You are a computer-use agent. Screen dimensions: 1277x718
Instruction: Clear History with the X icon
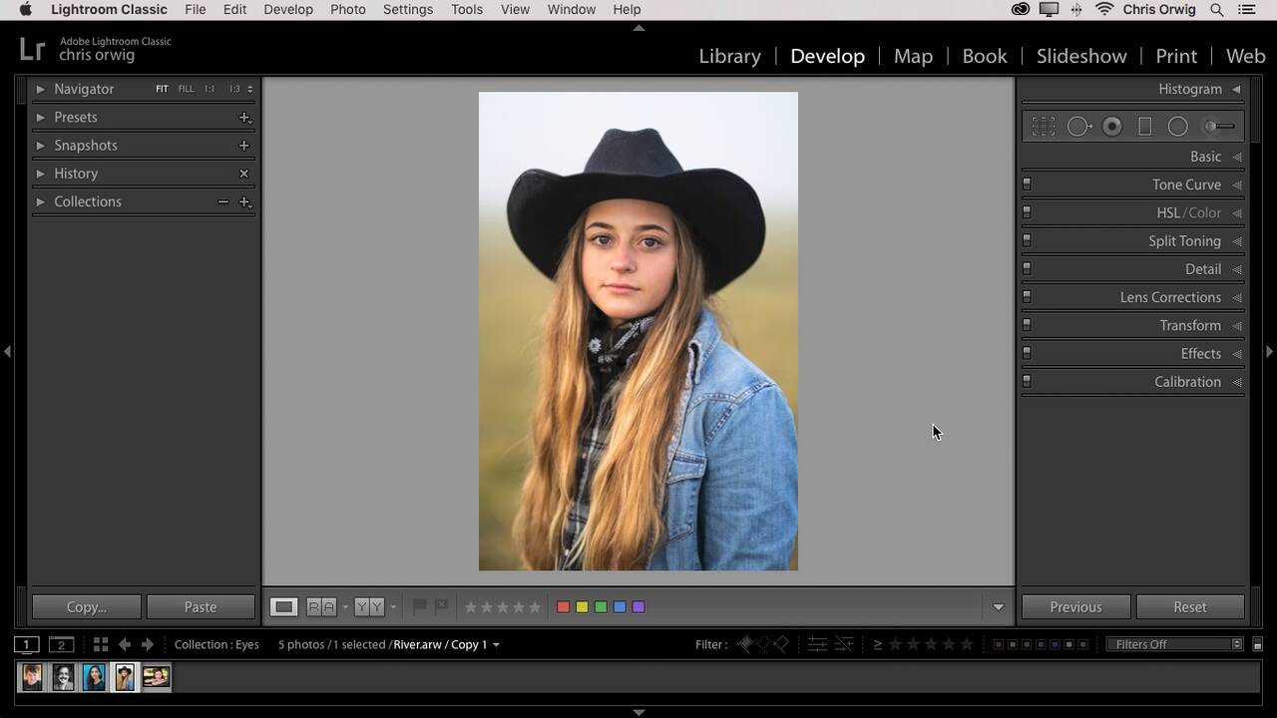tap(243, 174)
